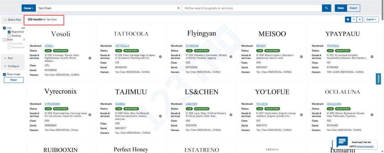The image size is (384, 153).
Task: Uncheck the Show image option
Action: tap(4, 74)
